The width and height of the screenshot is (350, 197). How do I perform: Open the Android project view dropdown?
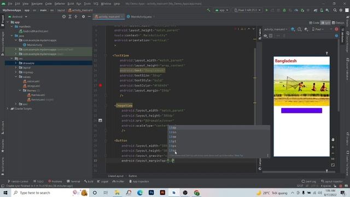pos(17,16)
